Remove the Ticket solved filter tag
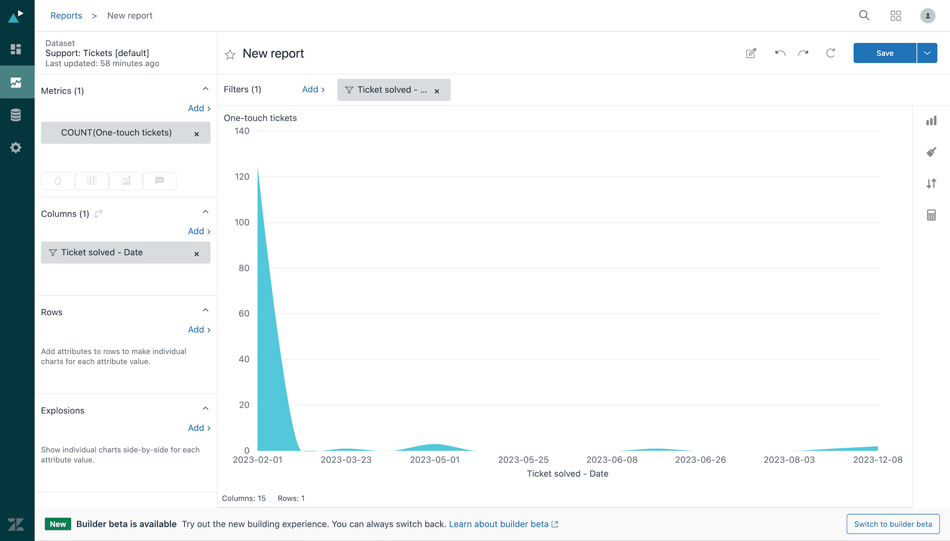Viewport: 950px width, 541px height. tap(438, 91)
